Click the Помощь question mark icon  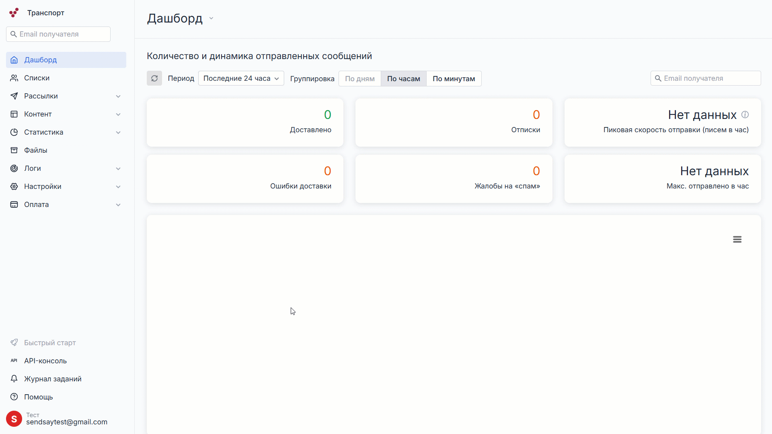point(14,397)
